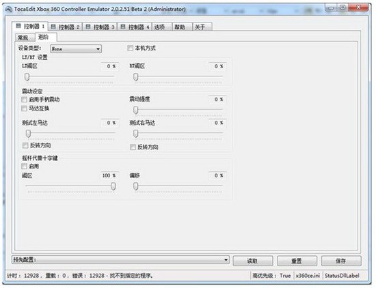Check the 本机方式 option
This screenshot has width=376, height=288.
coord(130,48)
